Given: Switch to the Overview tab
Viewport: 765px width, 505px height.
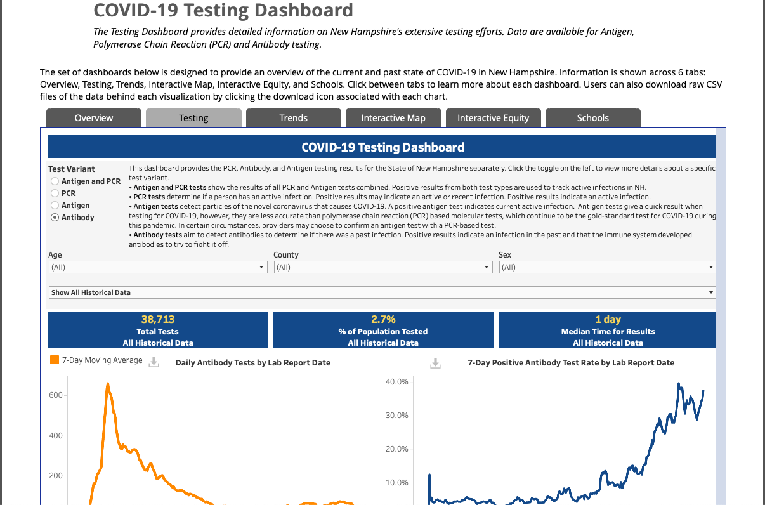Looking at the screenshot, I should pos(94,118).
